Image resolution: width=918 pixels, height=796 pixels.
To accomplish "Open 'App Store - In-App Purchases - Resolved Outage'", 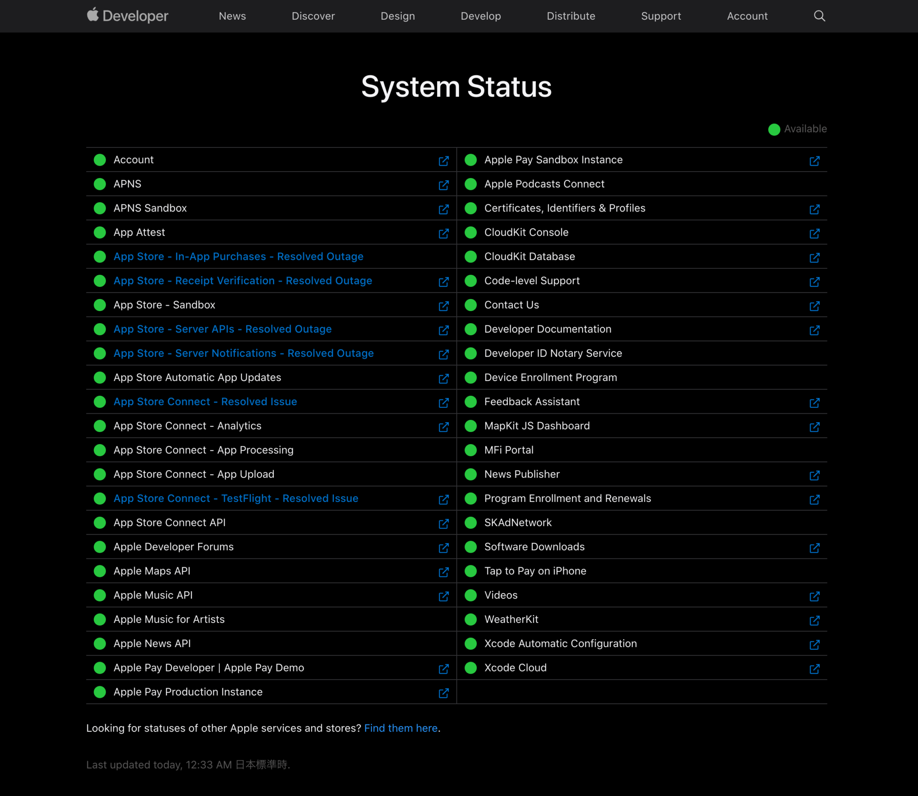I will [x=238, y=256].
